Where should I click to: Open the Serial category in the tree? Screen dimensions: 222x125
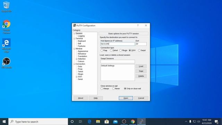pyautogui.click(x=80, y=80)
